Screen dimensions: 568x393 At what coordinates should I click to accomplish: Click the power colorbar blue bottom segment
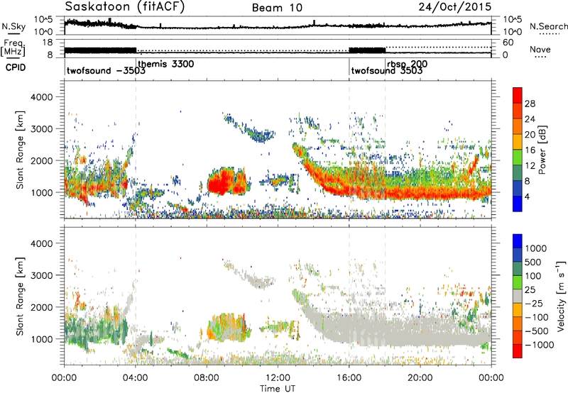pyautogui.click(x=518, y=204)
